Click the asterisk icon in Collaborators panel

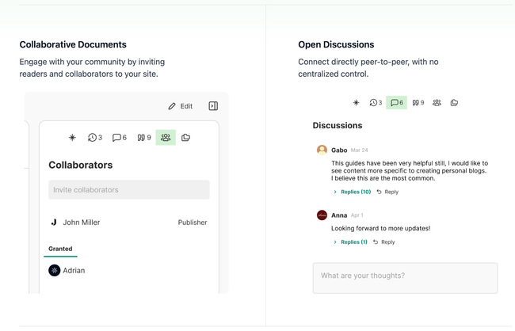pos(72,138)
